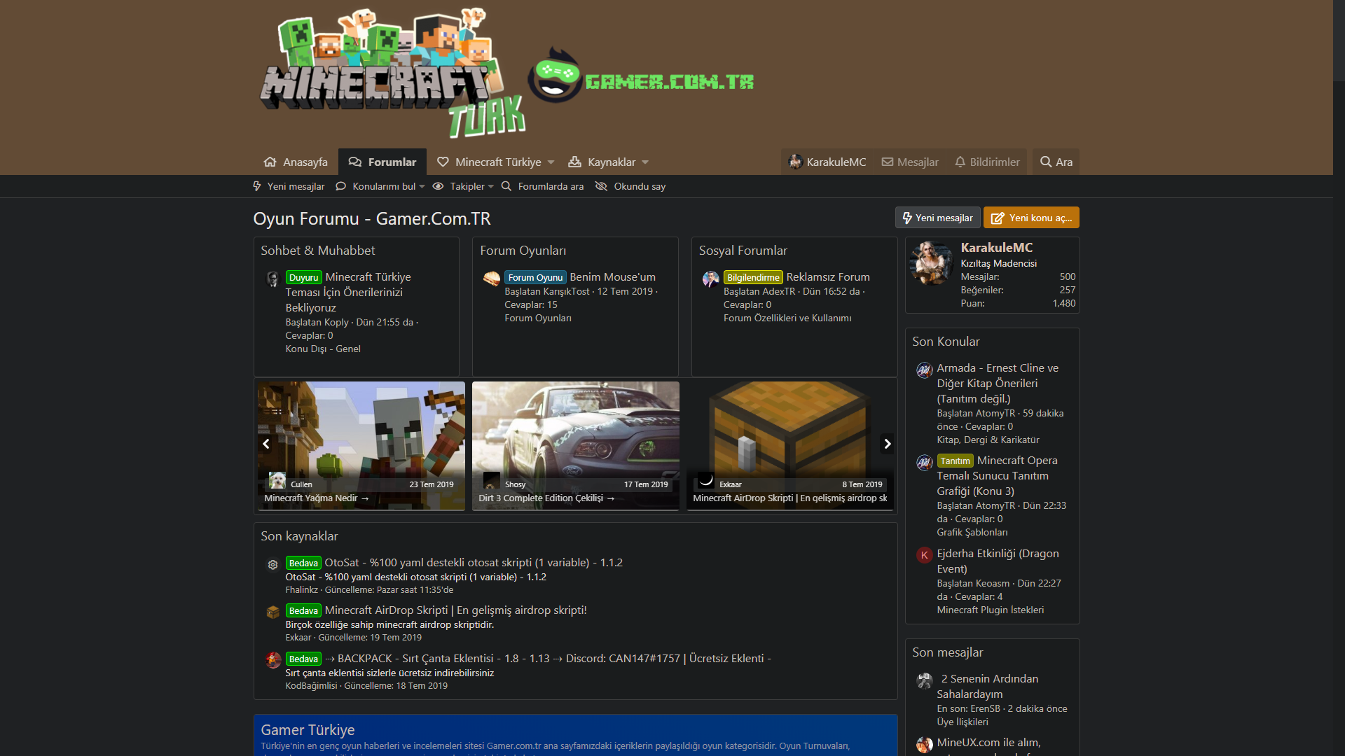The image size is (1345, 756).
Task: Go to next carousel slide arrow
Action: tap(887, 444)
